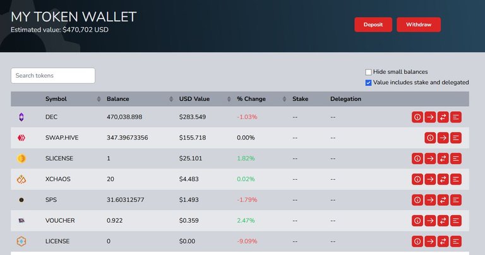Click the XCHAOS orange token icon
Screen dimensions: 485x255
(21, 179)
